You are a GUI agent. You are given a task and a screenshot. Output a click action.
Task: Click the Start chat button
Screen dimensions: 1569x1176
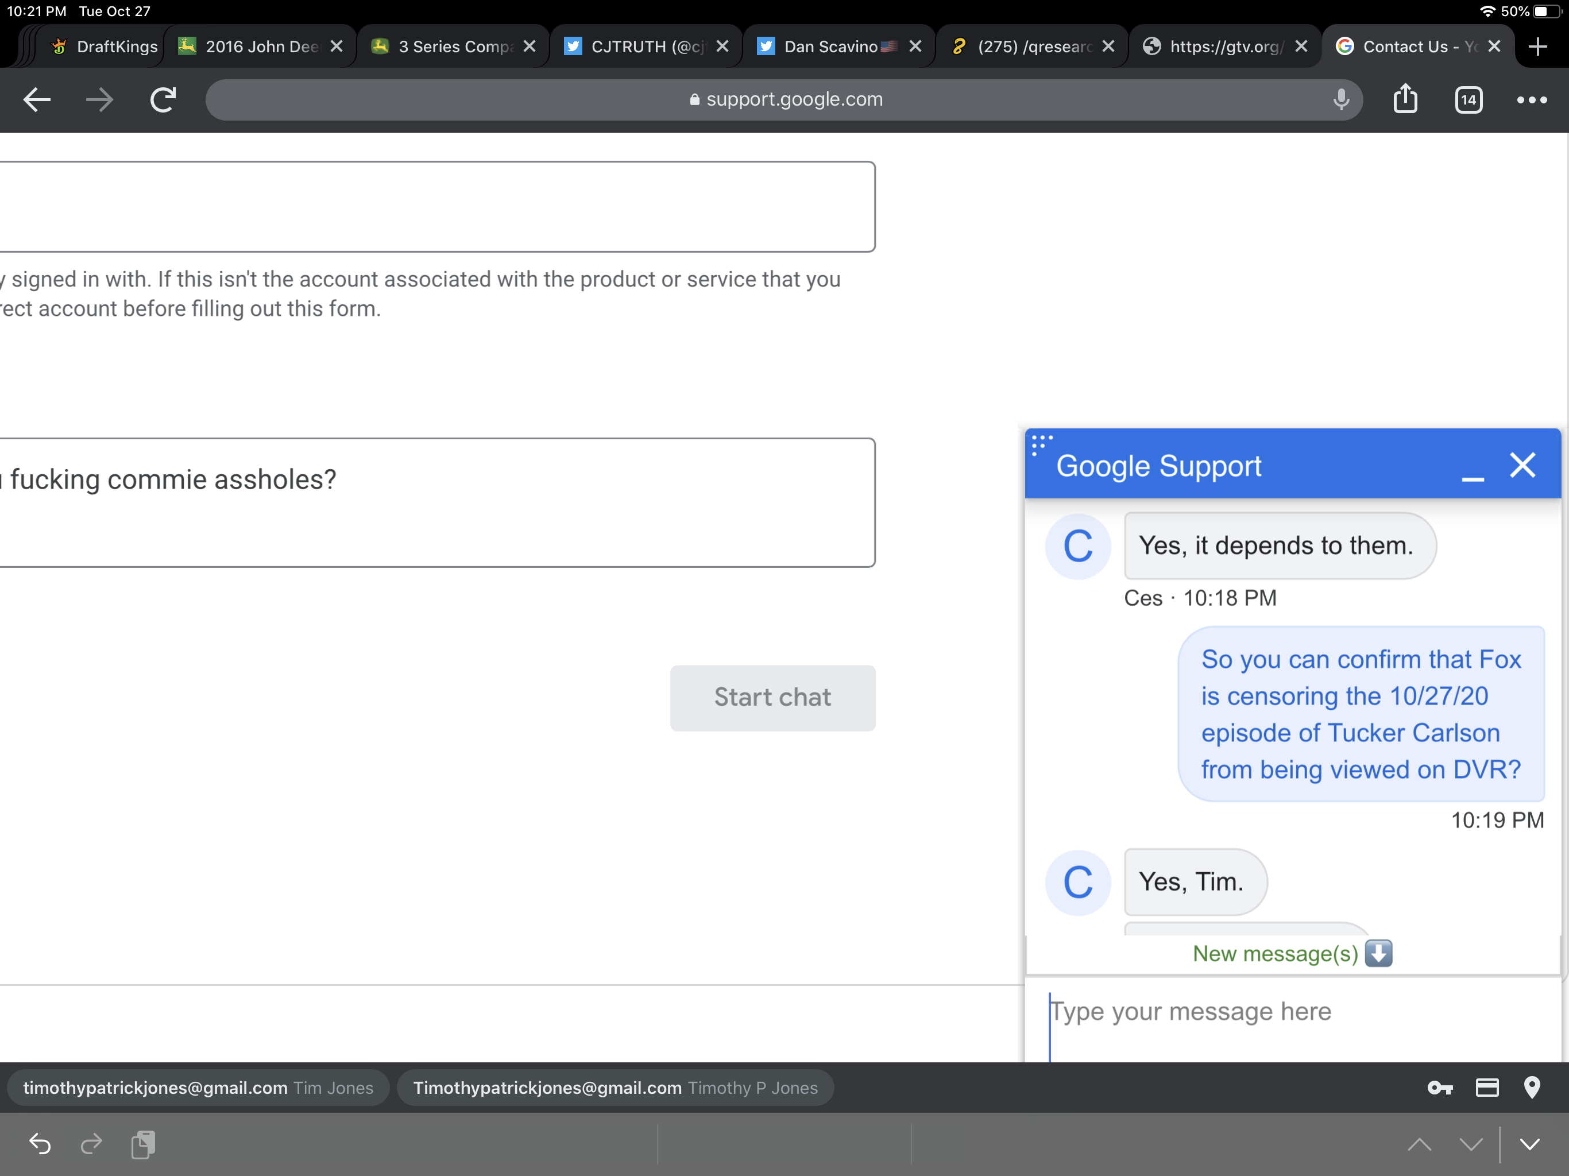[772, 698]
